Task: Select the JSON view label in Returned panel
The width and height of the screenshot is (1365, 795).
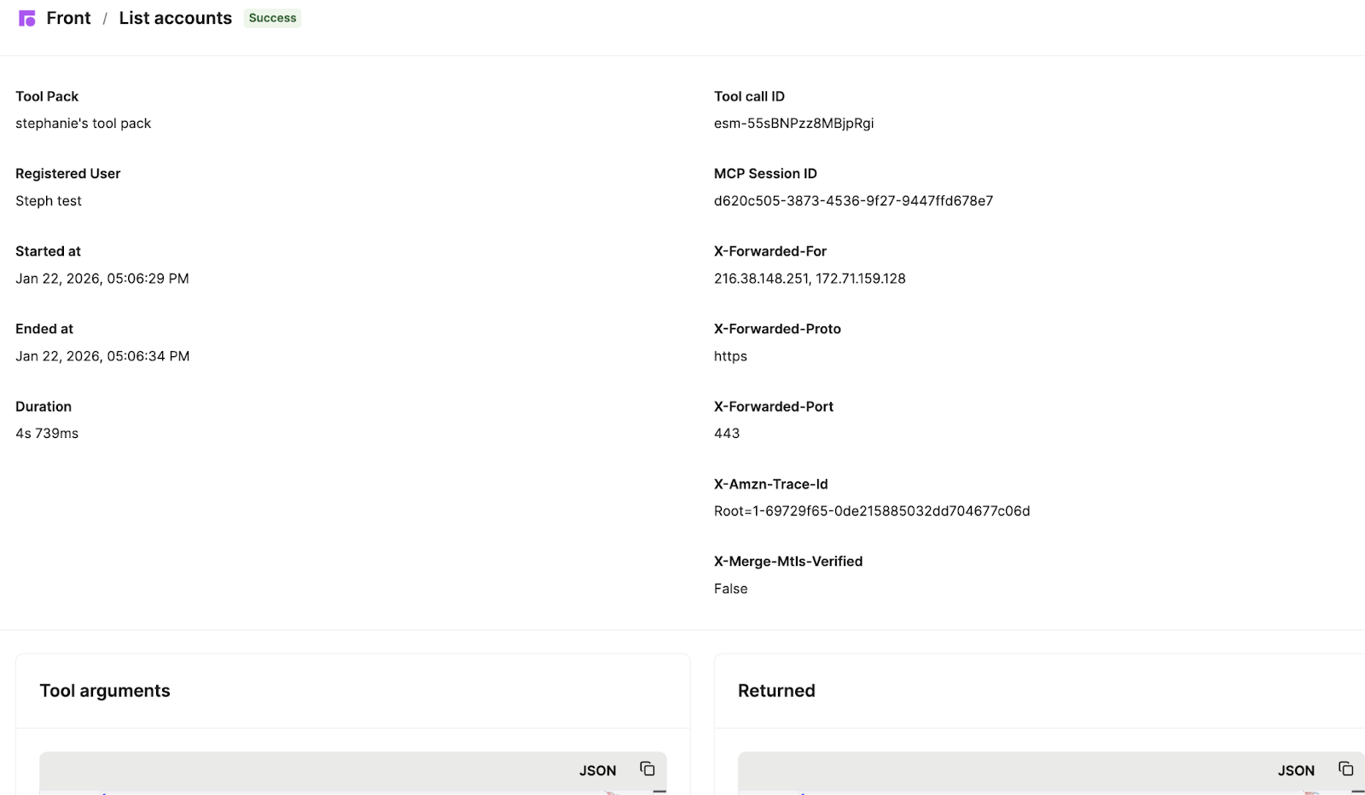Action: (1296, 769)
